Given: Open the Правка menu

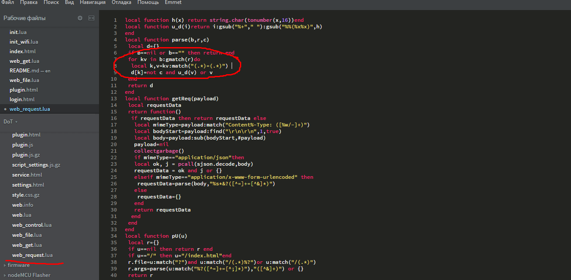Looking at the screenshot, I should click(29, 3).
